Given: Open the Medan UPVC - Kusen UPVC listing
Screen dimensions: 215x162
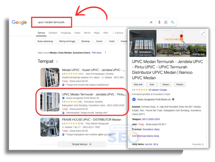Looking at the screenshot, I should pos(94,70).
